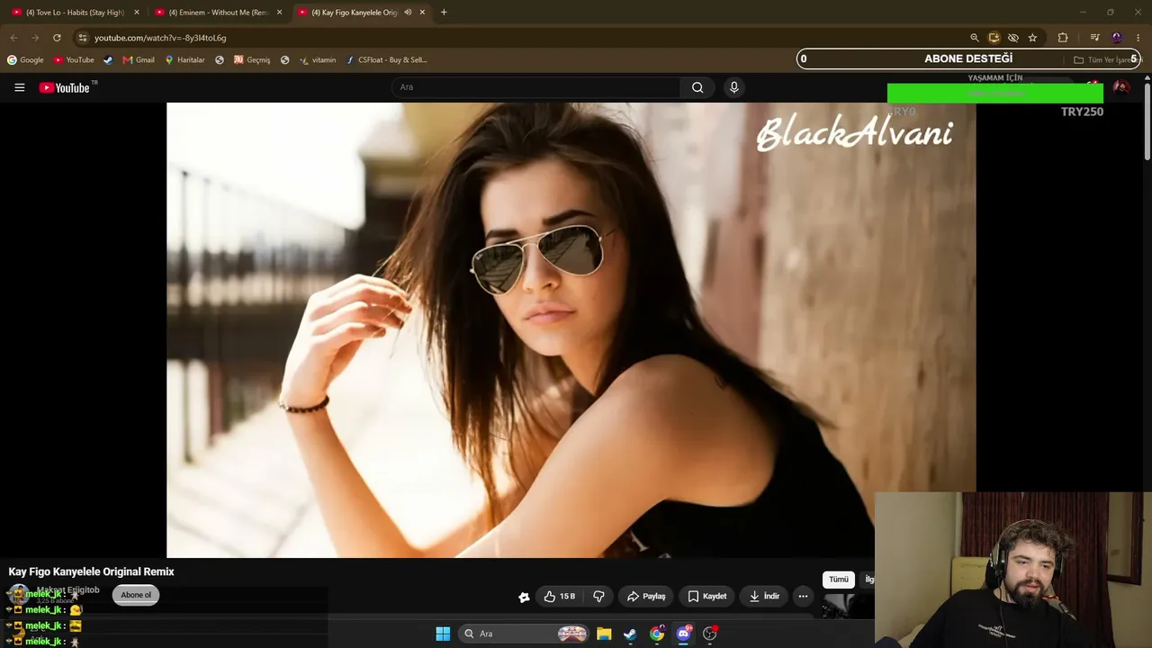View site information icon in address bar

[x=82, y=38]
